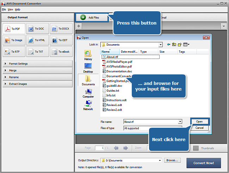The width and height of the screenshot is (229, 173).
Task: Expand the Extract Images section
Action: [x=38, y=84]
